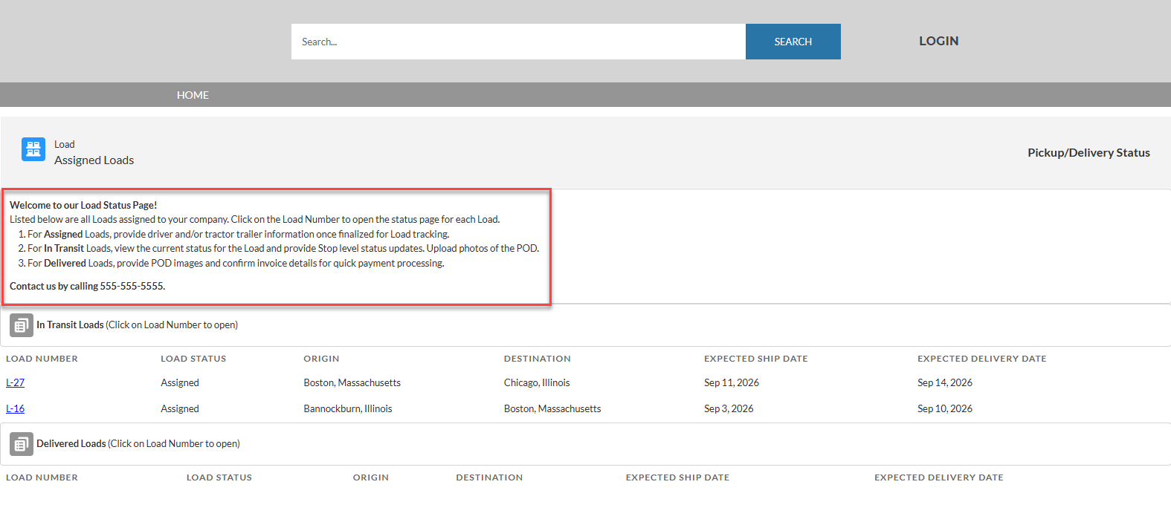Open the LOGIN link
This screenshot has height=525, width=1171.
939,41
